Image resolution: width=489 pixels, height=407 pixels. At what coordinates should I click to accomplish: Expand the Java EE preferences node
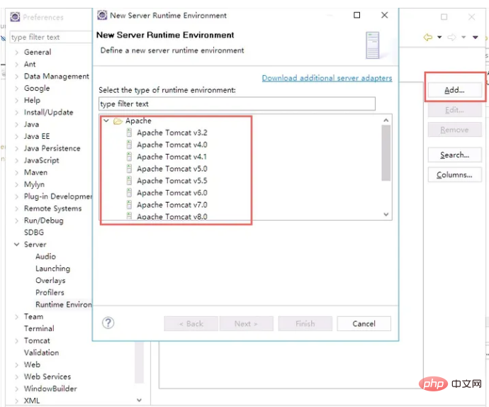[16, 136]
